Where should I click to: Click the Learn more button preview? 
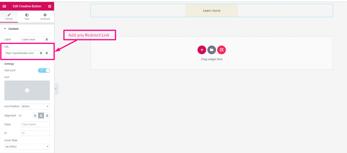tap(211, 10)
